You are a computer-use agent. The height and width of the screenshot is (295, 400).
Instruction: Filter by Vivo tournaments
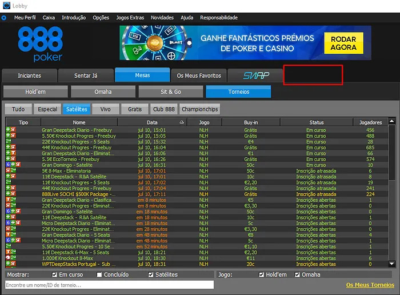(x=105, y=109)
